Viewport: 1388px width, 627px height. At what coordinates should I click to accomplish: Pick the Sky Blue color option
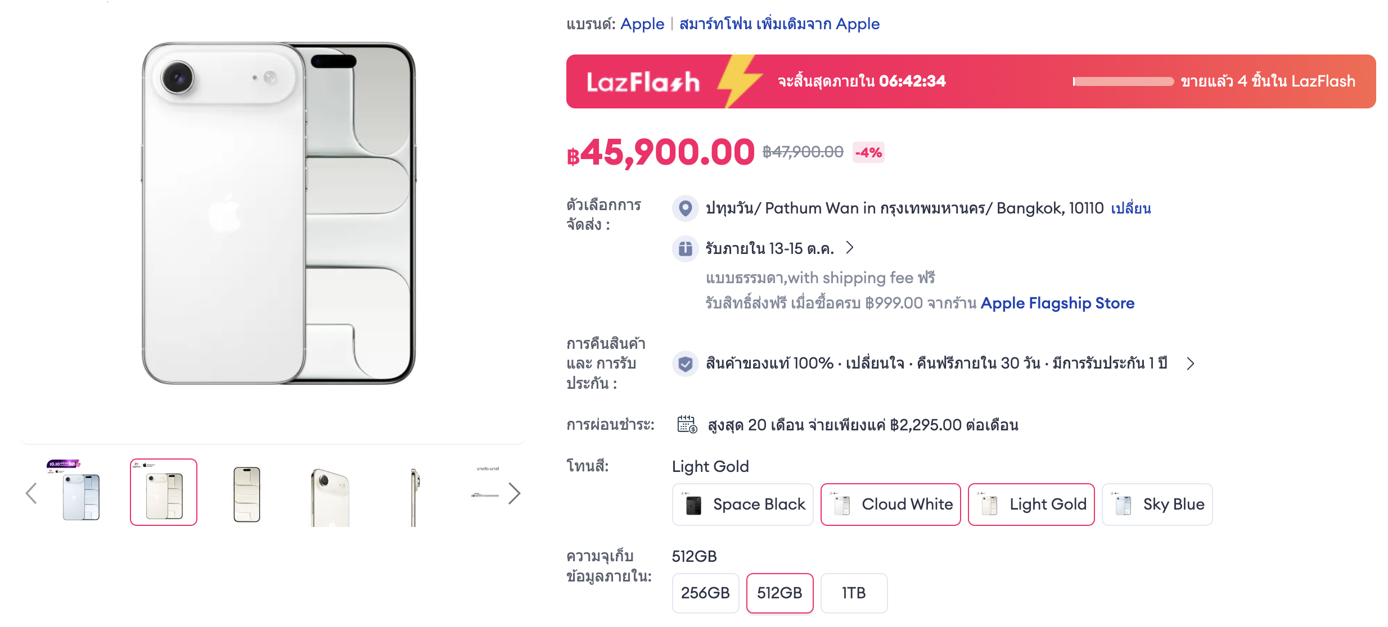(1157, 505)
